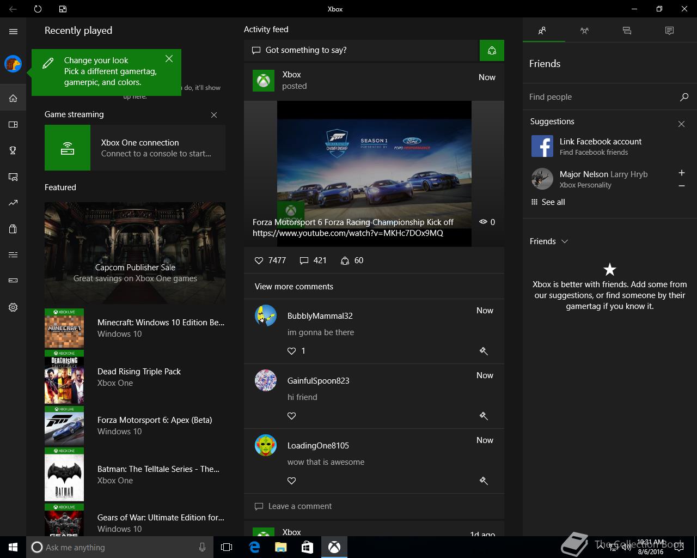Open Achievements trophy icon
Image resolution: width=697 pixels, height=558 pixels.
click(x=13, y=151)
